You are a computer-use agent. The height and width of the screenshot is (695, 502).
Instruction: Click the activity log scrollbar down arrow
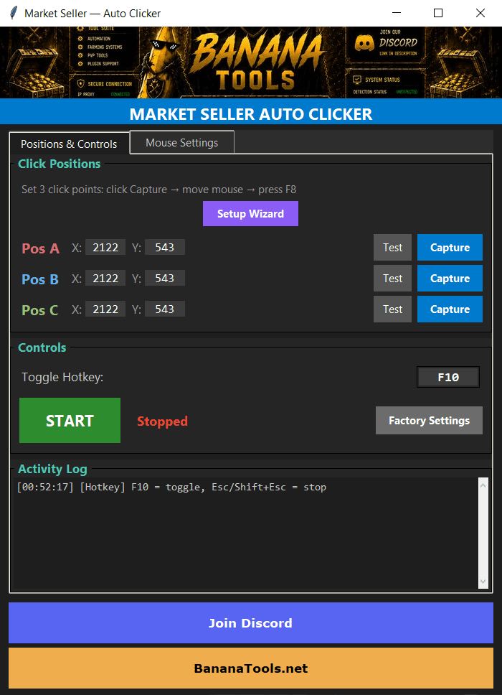(483, 581)
